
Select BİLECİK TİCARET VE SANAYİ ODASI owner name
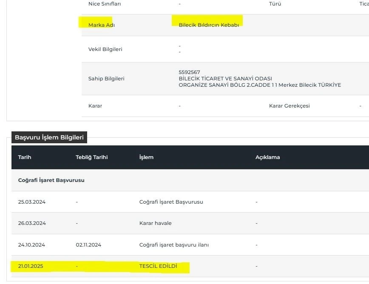click(x=225, y=79)
